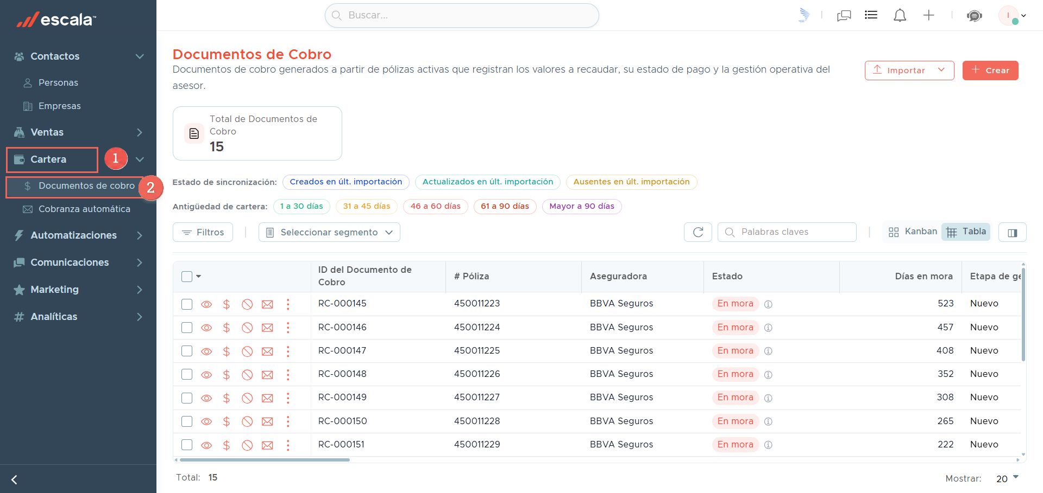
Task: Click the dollar icon for RC-000151
Action: click(x=227, y=445)
